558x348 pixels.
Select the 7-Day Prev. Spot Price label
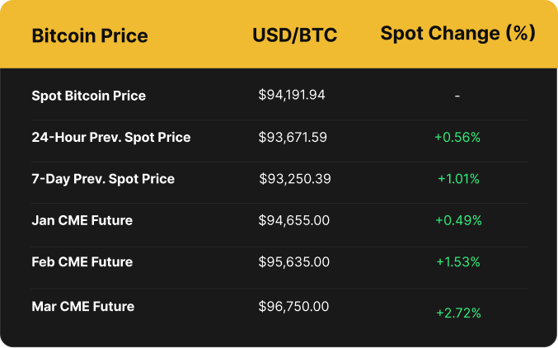pyautogui.click(x=103, y=179)
